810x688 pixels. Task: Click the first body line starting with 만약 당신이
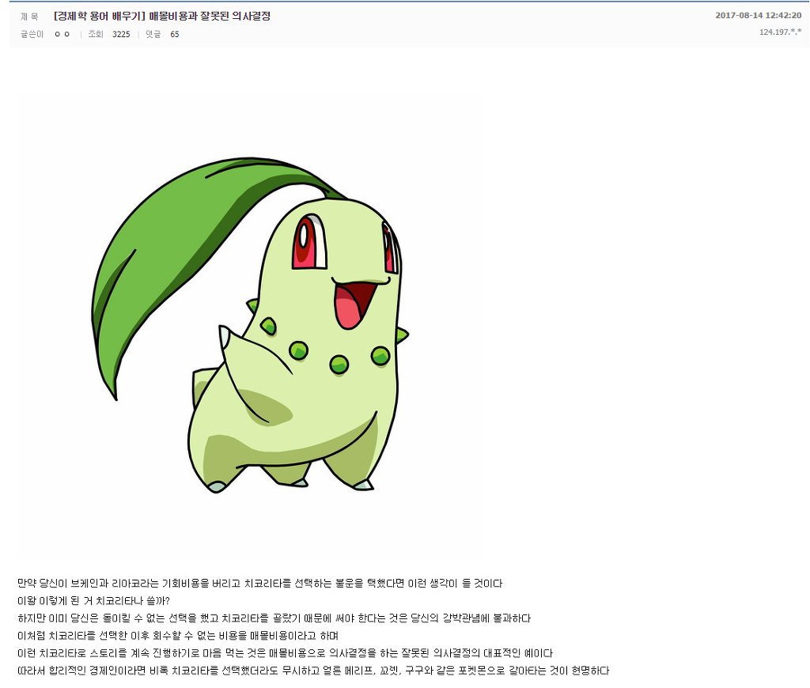[x=259, y=583]
